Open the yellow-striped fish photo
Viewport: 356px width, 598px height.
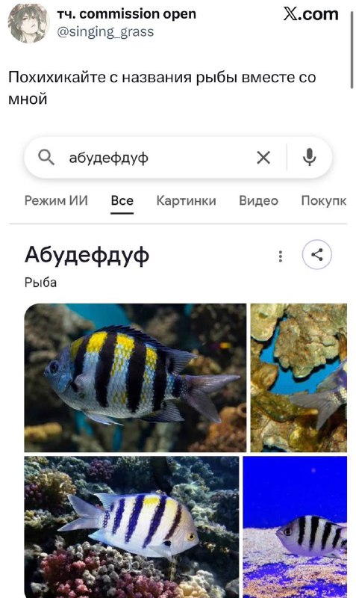click(x=135, y=377)
